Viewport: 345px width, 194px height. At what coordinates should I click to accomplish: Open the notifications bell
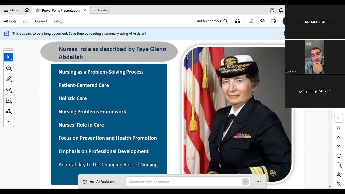tap(281, 10)
